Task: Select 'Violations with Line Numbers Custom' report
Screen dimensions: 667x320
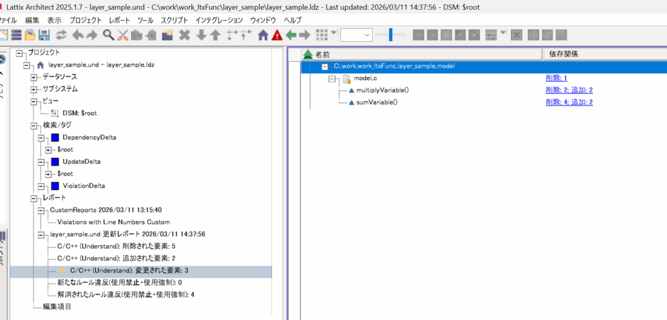Action: click(x=109, y=222)
